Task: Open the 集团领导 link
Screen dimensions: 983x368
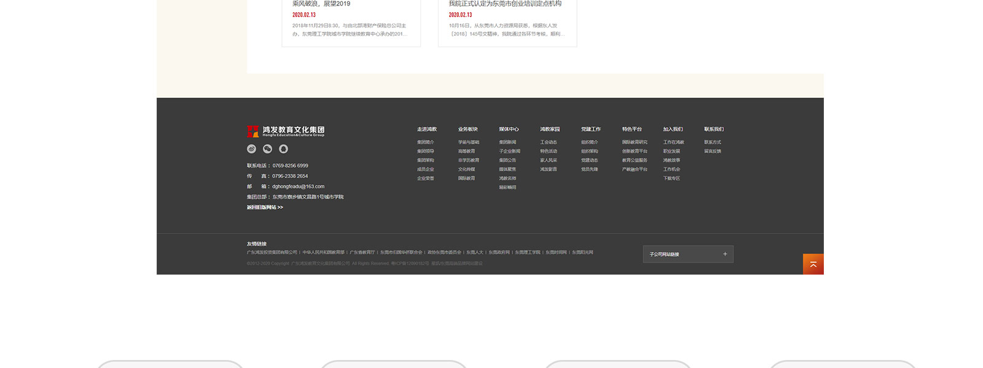Action: [426, 151]
